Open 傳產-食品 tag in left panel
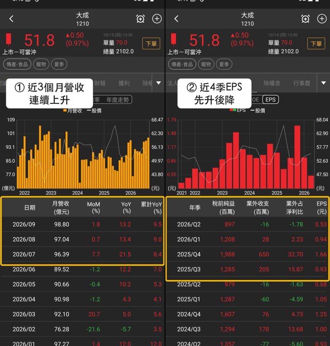The height and width of the screenshot is (346, 330). click(17, 64)
